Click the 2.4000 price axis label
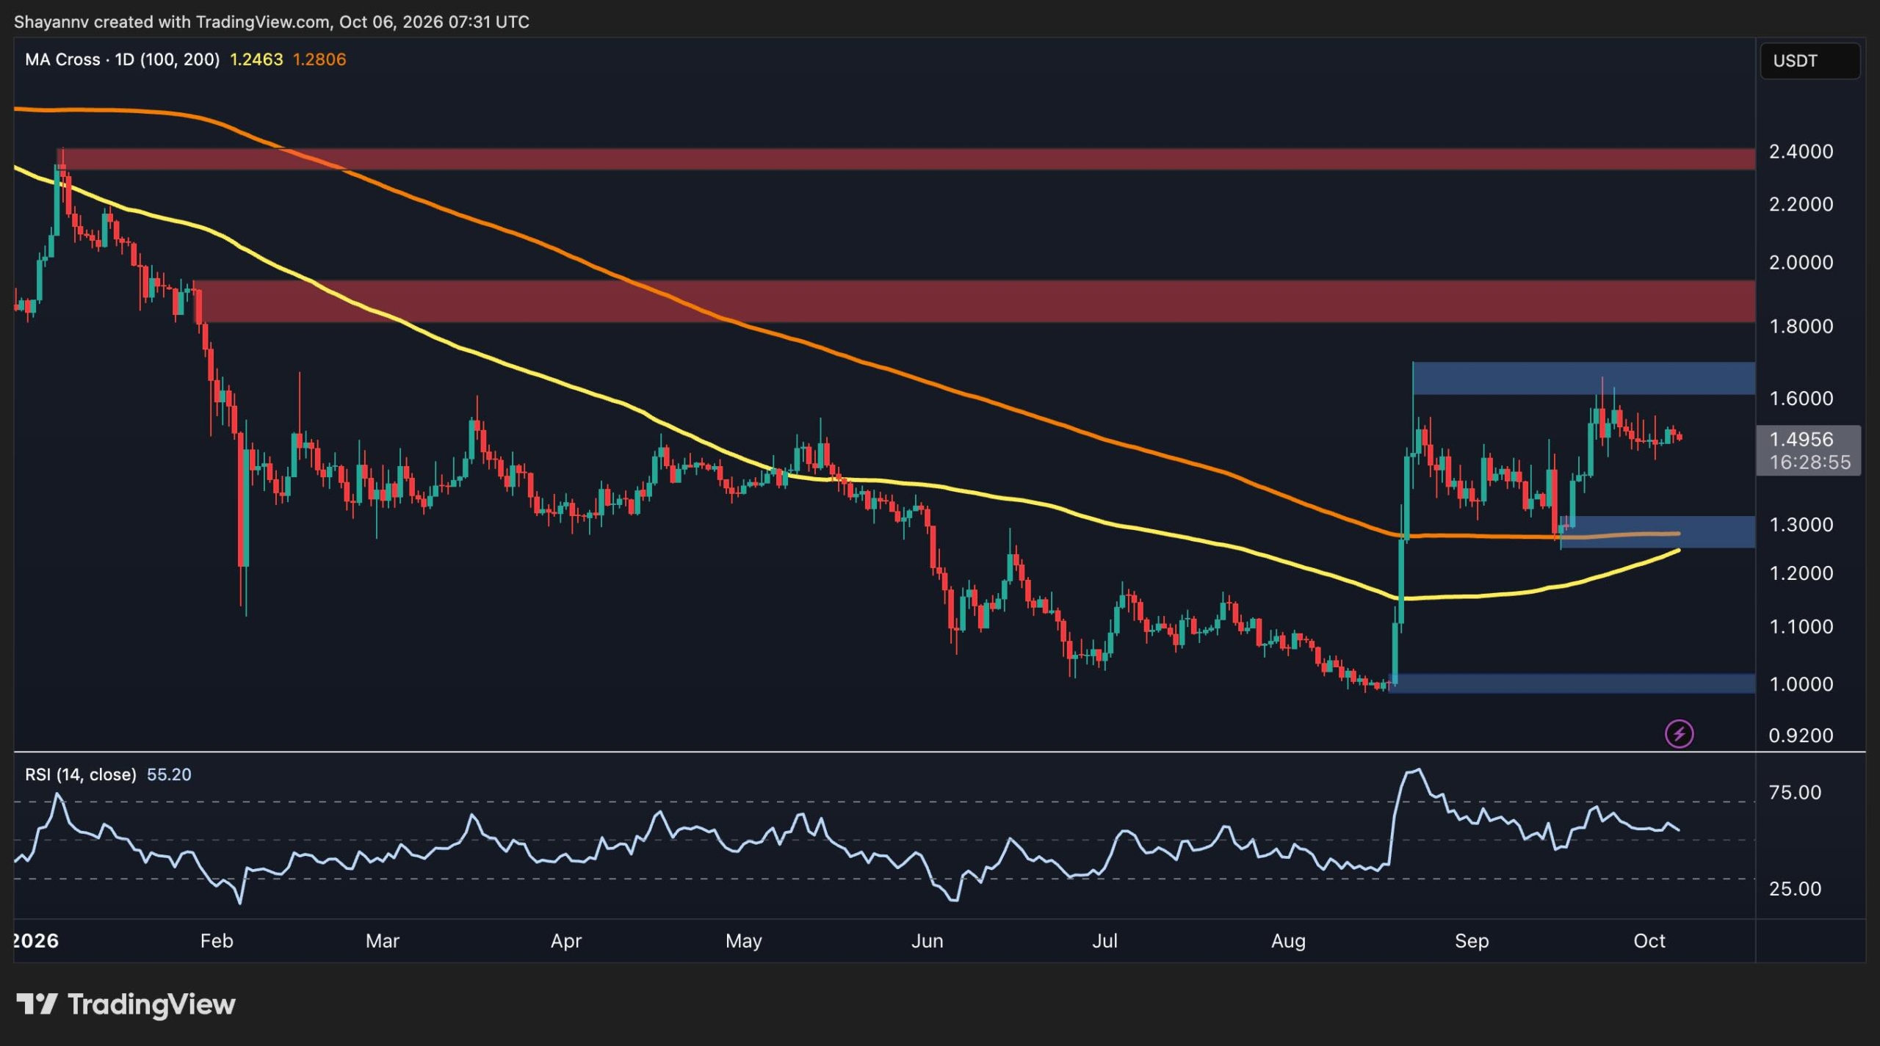The height and width of the screenshot is (1046, 1880). pyautogui.click(x=1801, y=151)
